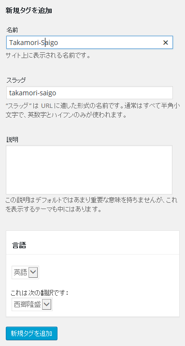Click the 新規タグを追加 form heading
The height and width of the screenshot is (346, 185).
point(28,11)
